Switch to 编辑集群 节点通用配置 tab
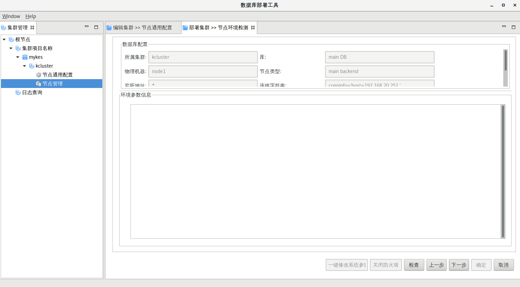 [142, 28]
